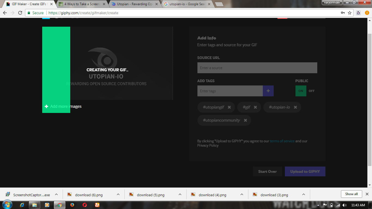Screen dimensions: 372x209
Task: Bookmark the page with the star icon
Action: (350, 13)
